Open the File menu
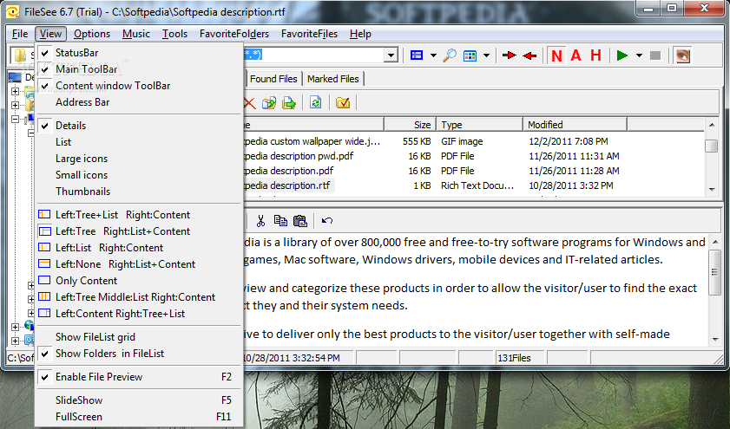The image size is (730, 429). [x=20, y=34]
